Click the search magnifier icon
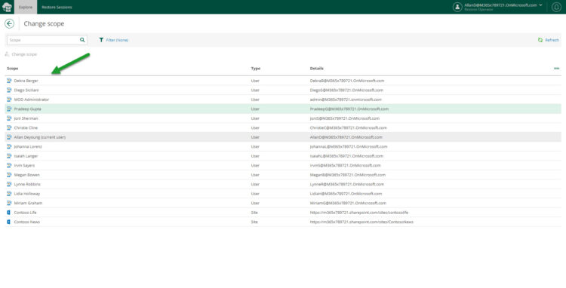566x288 pixels. (82, 40)
